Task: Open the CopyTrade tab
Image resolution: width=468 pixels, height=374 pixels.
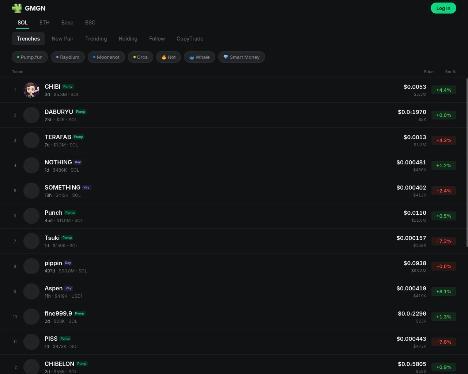Action: 190,39
